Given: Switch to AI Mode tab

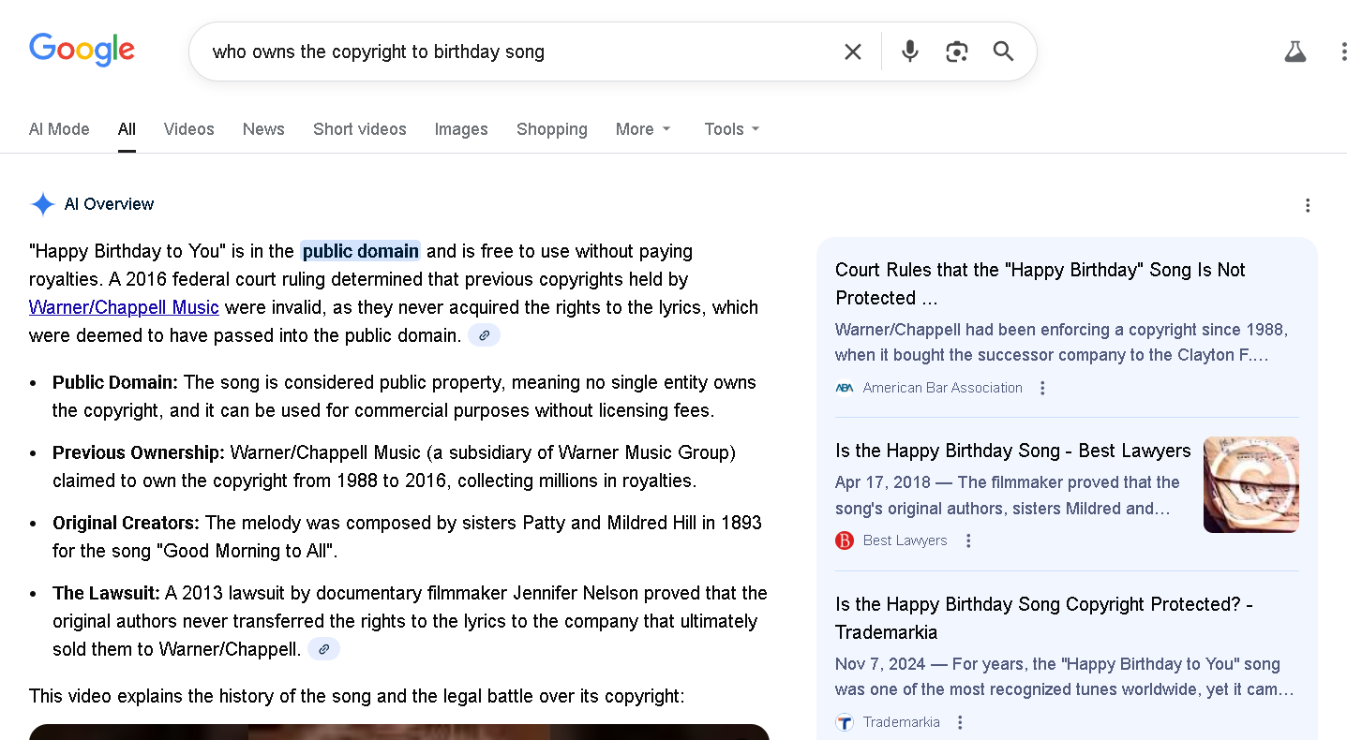Looking at the screenshot, I should [x=59, y=129].
